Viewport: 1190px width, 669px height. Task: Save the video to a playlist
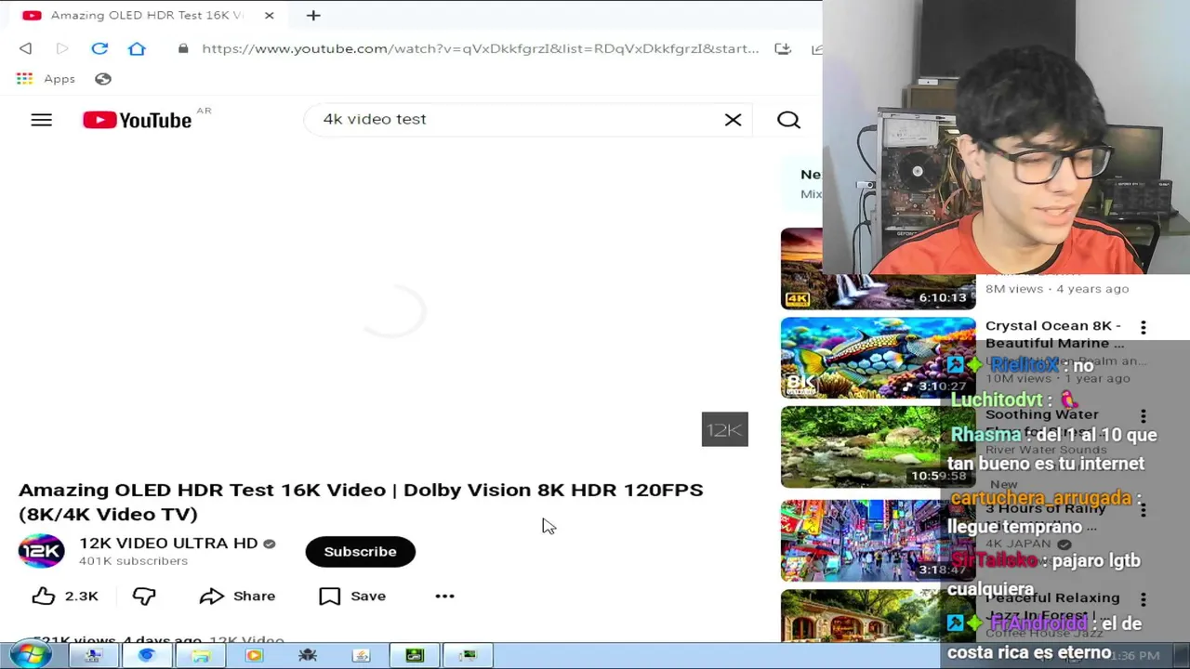click(352, 596)
